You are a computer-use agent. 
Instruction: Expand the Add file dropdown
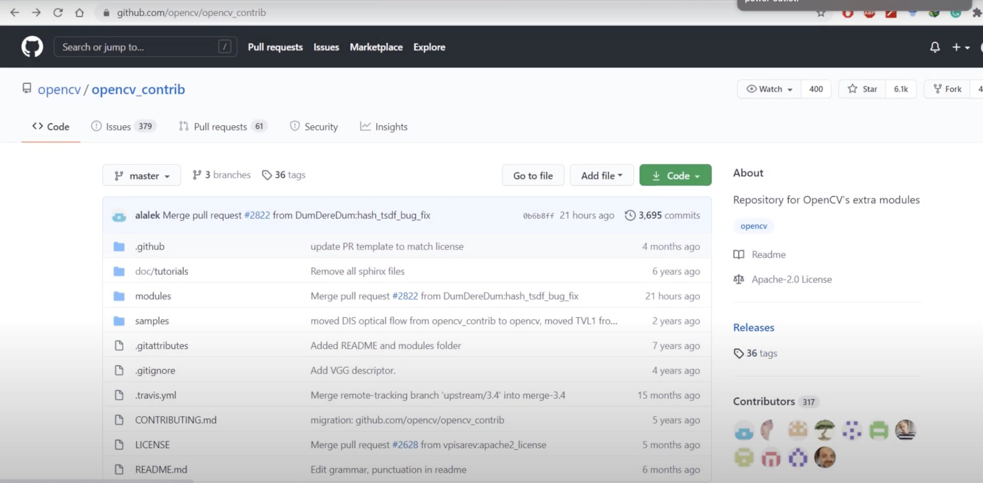tap(602, 175)
